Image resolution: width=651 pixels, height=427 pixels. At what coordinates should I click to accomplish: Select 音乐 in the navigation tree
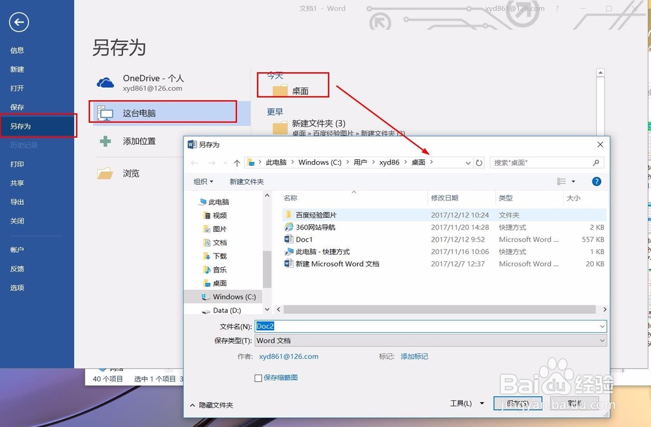coord(219,270)
